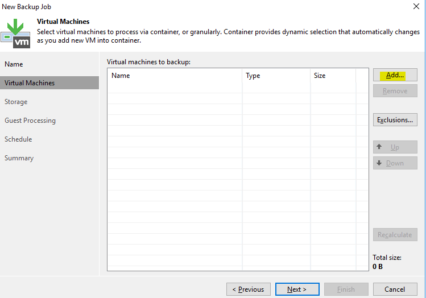The height and width of the screenshot is (298, 426).
Task: Click the green arrow VM backup icon
Action: coord(16,33)
